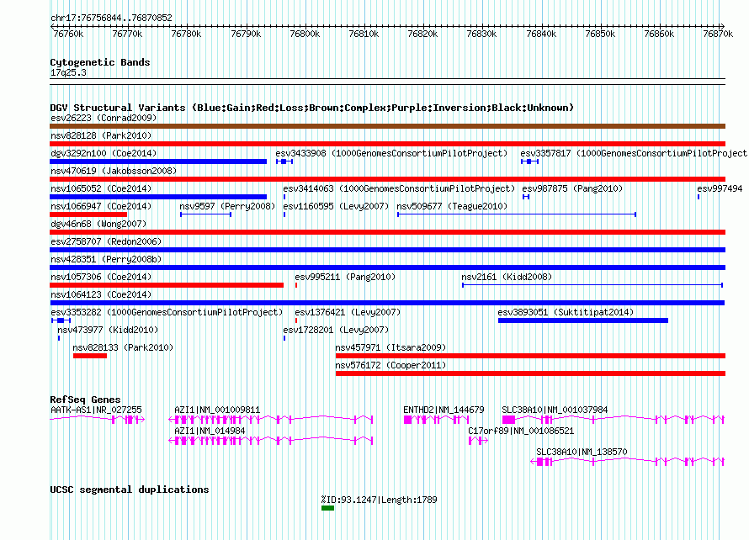This screenshot has height=540, width=749.
Task: Click the esv1728201 (Levy2007) label
Action: coord(336,330)
